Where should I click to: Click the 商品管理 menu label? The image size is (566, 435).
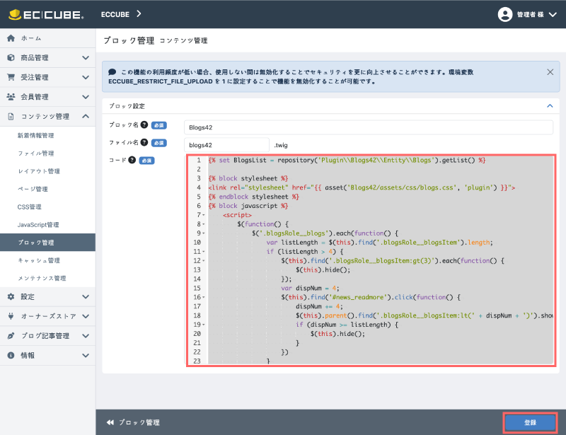click(x=34, y=58)
